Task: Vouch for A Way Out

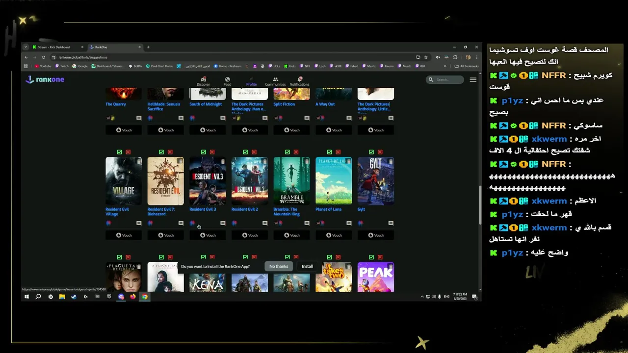Action: (334, 130)
